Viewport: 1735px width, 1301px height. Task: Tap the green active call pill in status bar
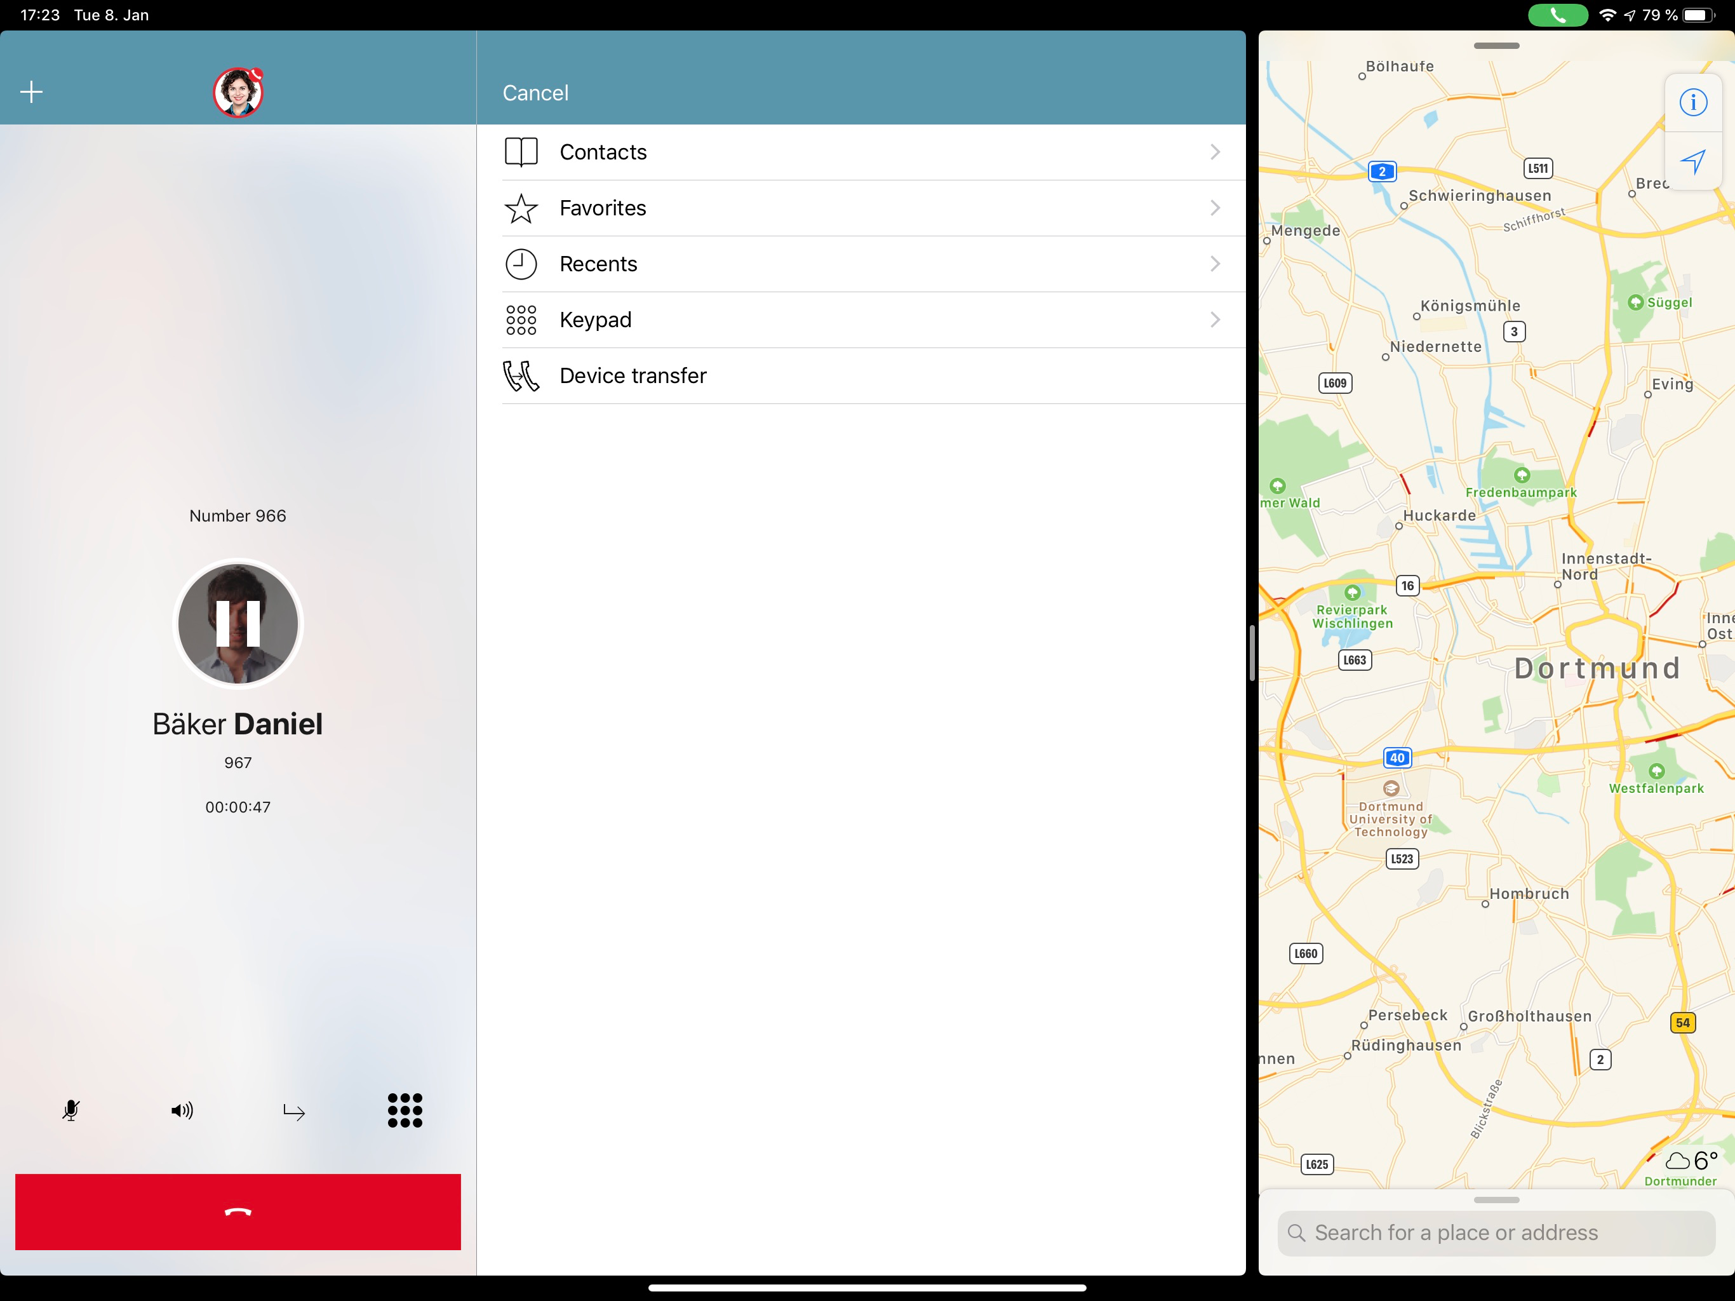point(1558,15)
